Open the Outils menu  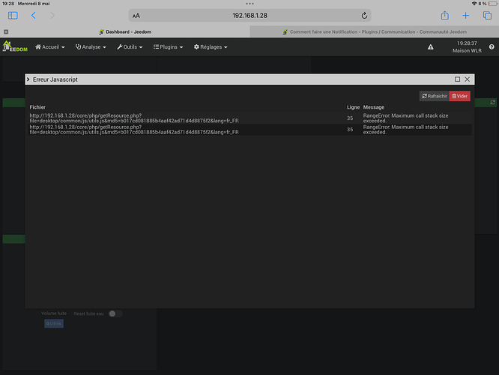130,46
